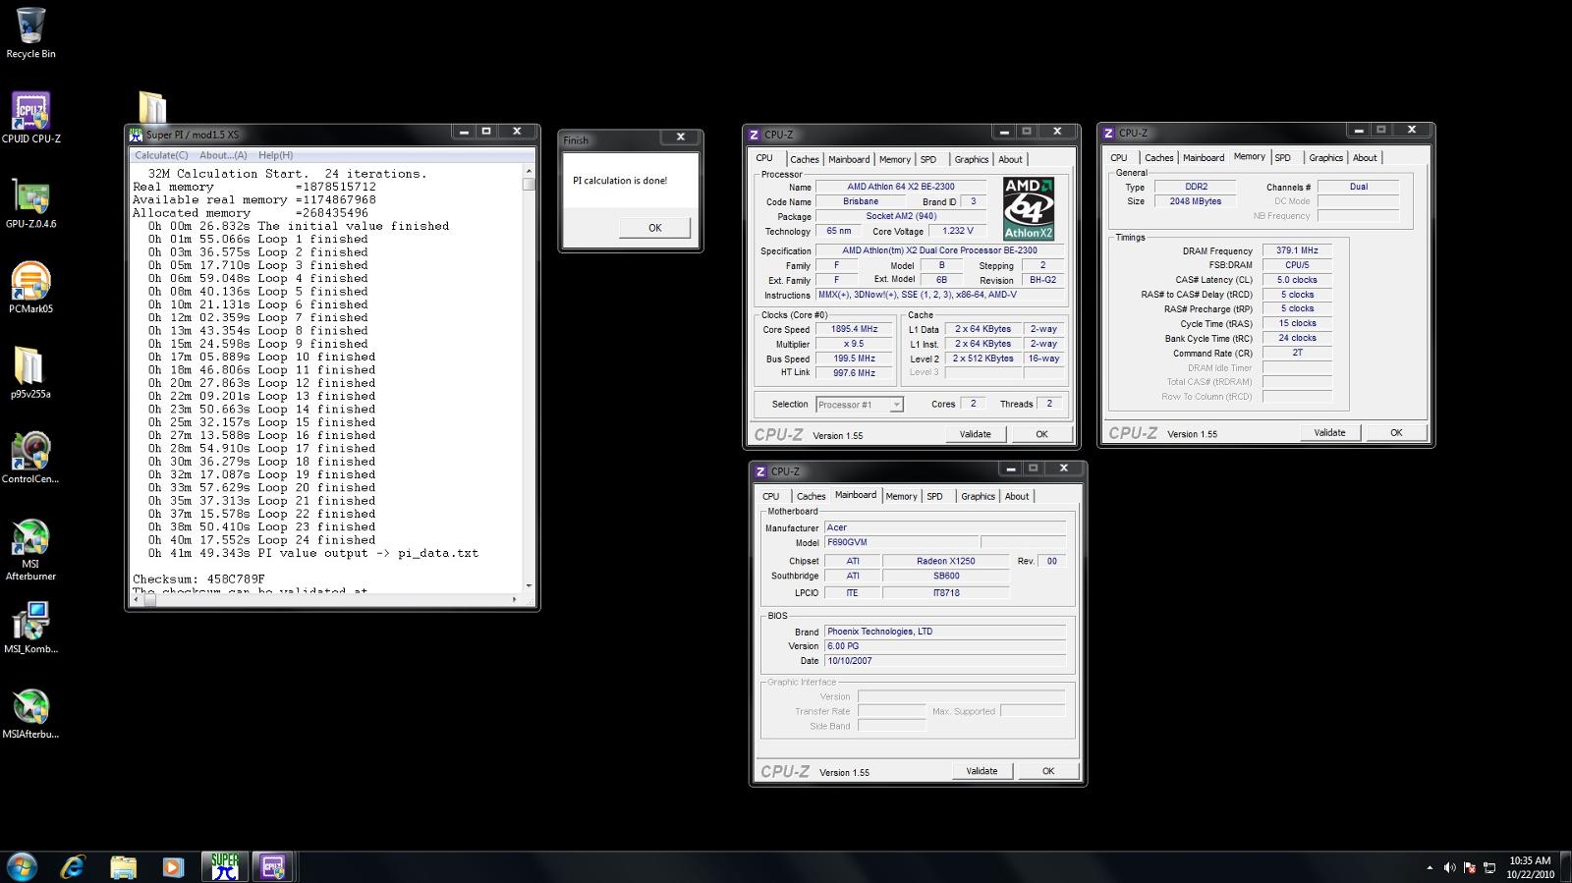Open ControlCenter desktop shortcut
The width and height of the screenshot is (1572, 883).
pyautogui.click(x=30, y=458)
